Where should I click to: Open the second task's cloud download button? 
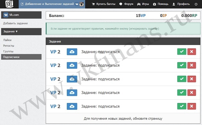click(x=72, y=65)
